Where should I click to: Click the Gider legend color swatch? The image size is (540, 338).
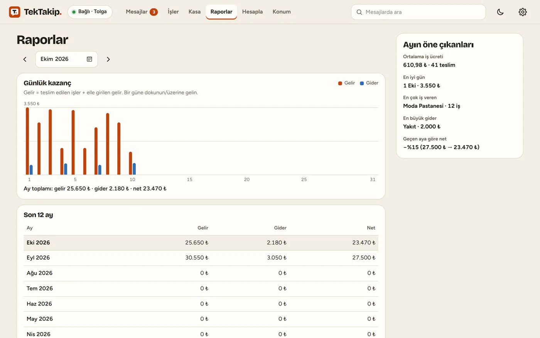pyautogui.click(x=362, y=83)
